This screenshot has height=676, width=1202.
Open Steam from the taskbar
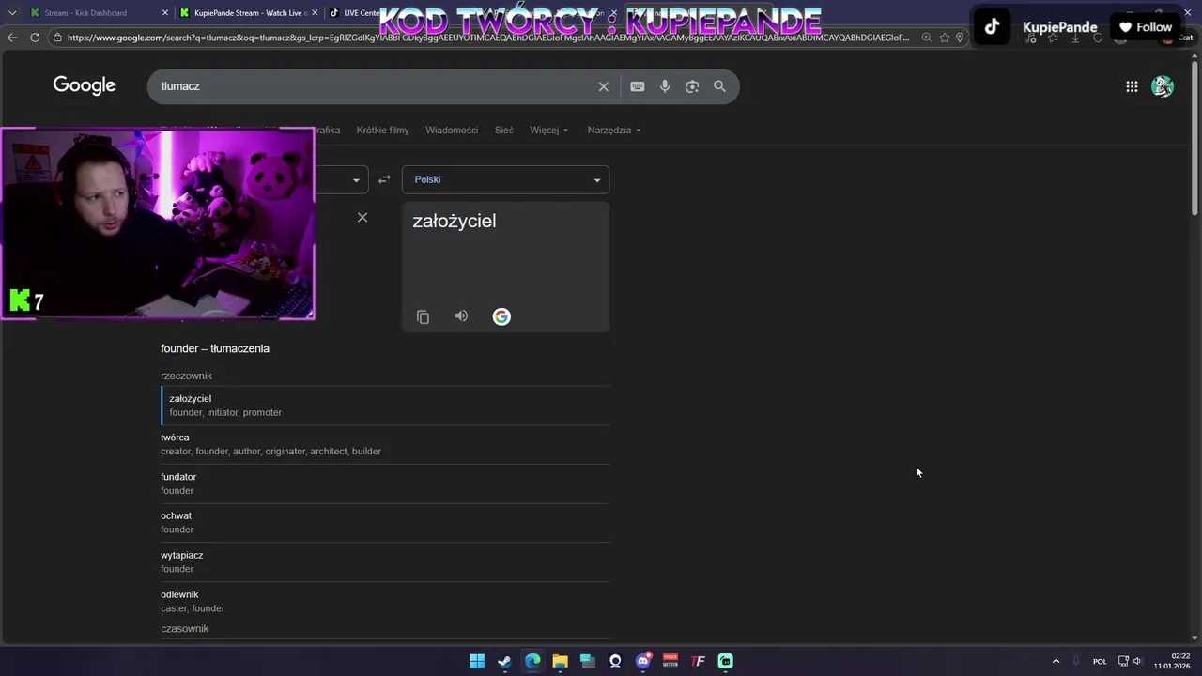pos(504,661)
